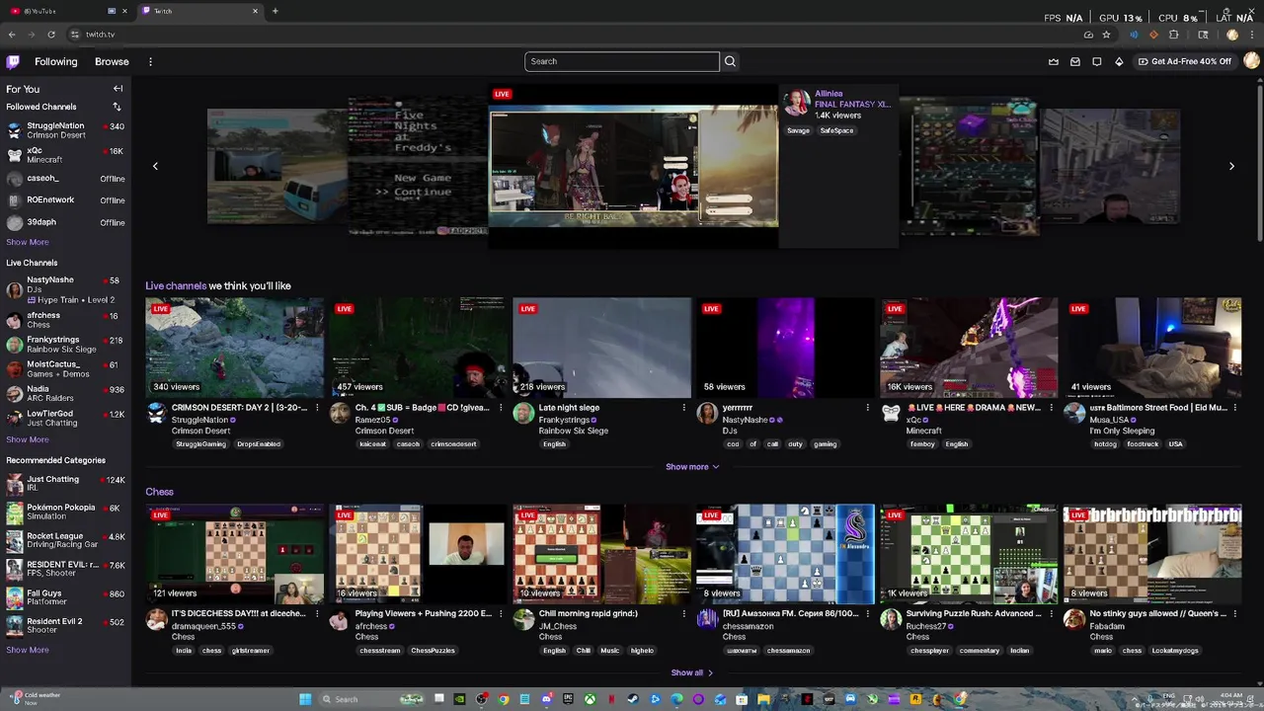The height and width of the screenshot is (711, 1264).
Task: Click the Followed Channels sort icon
Action: pos(117,107)
